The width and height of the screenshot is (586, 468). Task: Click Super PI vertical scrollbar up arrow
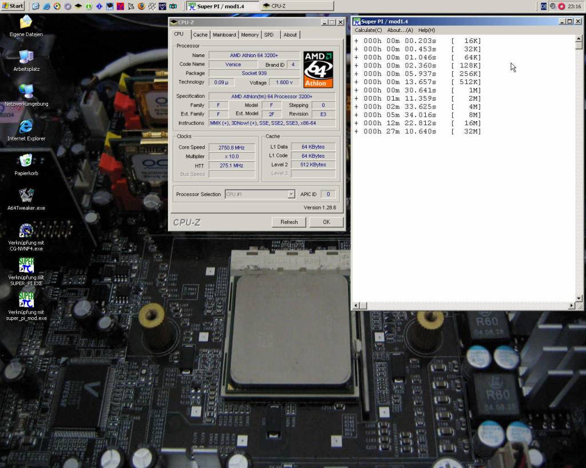[579, 38]
